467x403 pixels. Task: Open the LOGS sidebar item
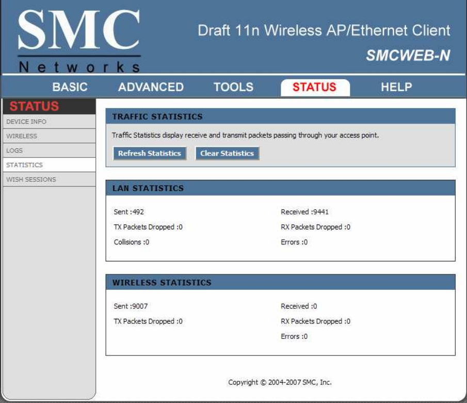[49, 150]
